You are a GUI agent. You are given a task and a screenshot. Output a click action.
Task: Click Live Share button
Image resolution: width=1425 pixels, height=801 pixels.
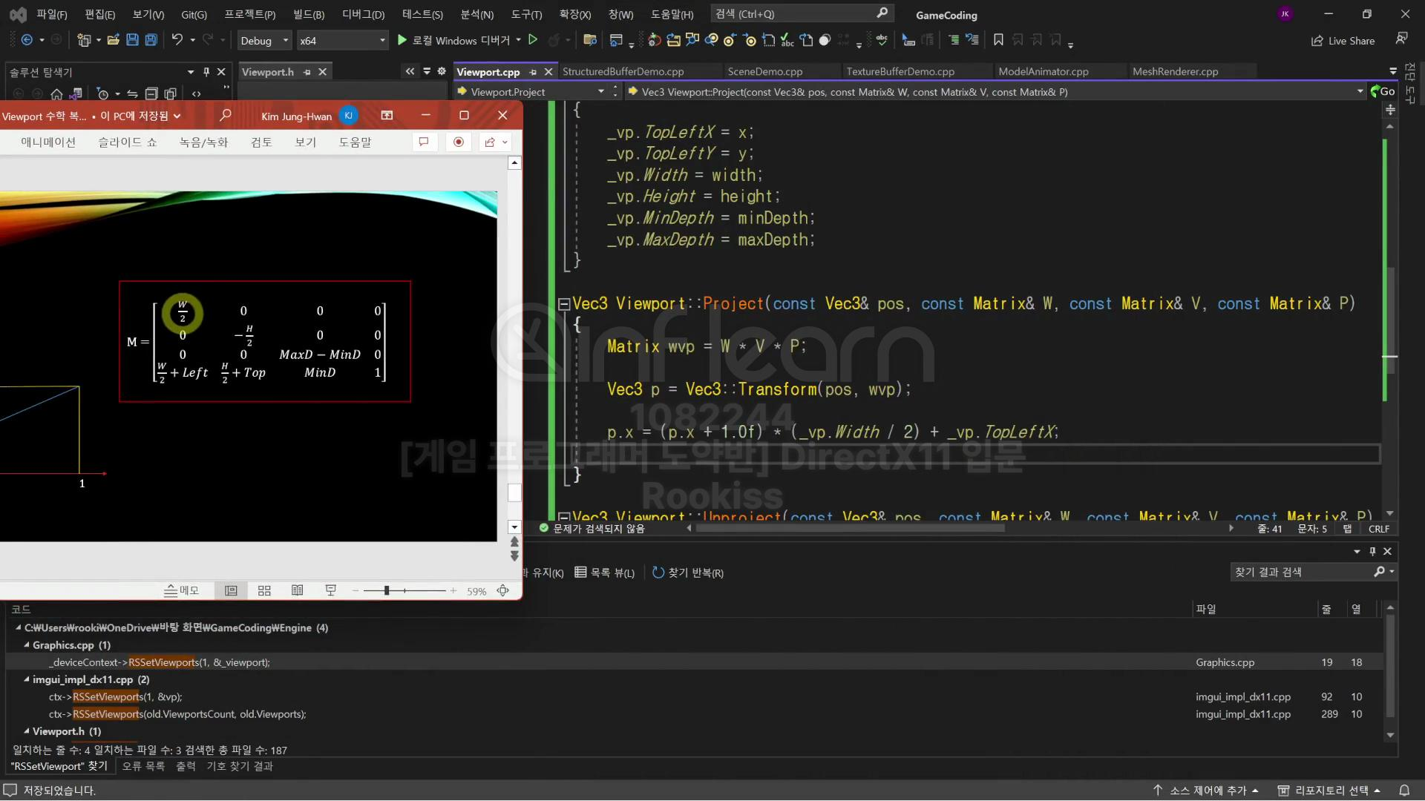[1343, 41]
